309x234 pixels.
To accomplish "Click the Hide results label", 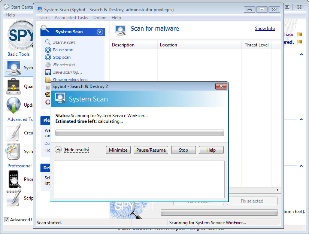I will coord(76,150).
